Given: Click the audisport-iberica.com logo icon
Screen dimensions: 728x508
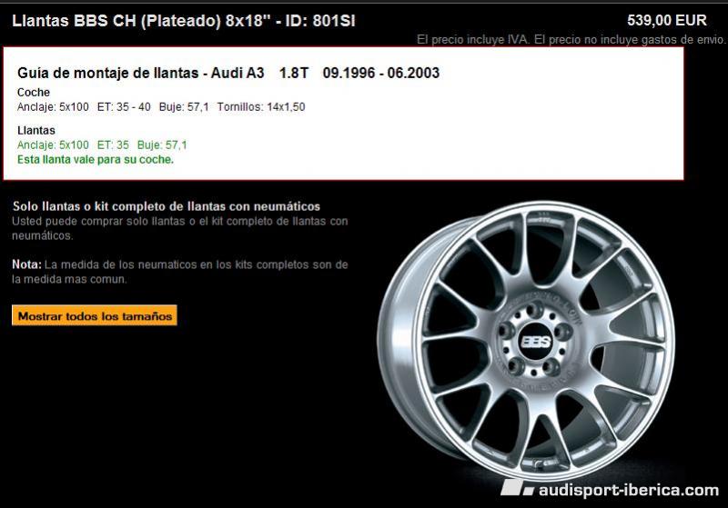Looking at the screenshot, I should (x=517, y=488).
